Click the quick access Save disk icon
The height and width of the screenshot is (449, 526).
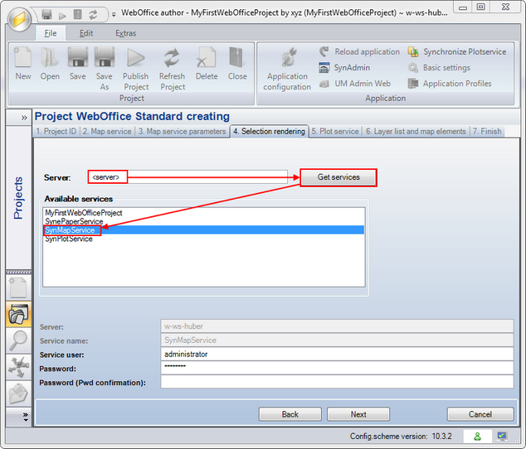pyautogui.click(x=46, y=14)
